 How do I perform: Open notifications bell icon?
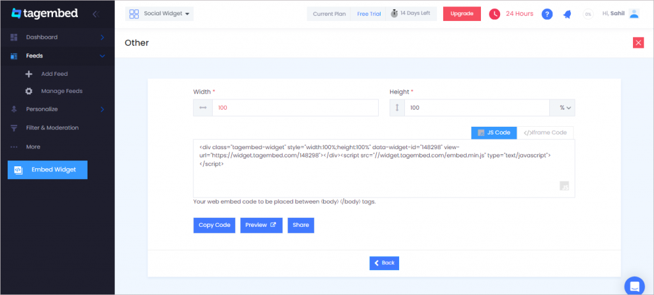[x=567, y=14]
